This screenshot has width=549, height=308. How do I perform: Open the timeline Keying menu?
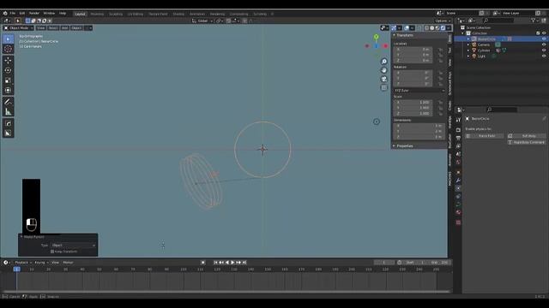pyautogui.click(x=41, y=263)
